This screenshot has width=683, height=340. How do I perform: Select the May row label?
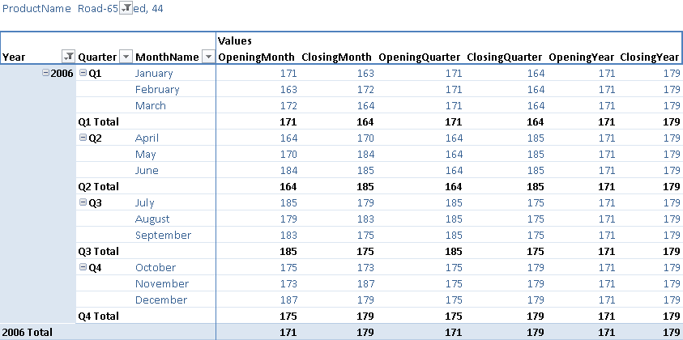pos(146,154)
